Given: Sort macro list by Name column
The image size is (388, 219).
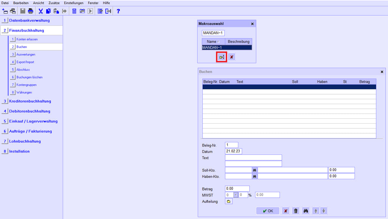Looking at the screenshot, I should click(x=213, y=42).
